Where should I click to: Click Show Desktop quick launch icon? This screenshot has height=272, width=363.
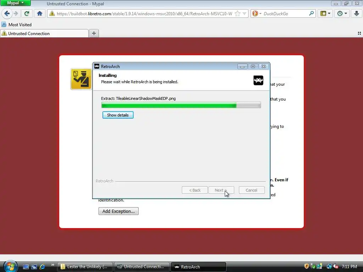coord(26,267)
